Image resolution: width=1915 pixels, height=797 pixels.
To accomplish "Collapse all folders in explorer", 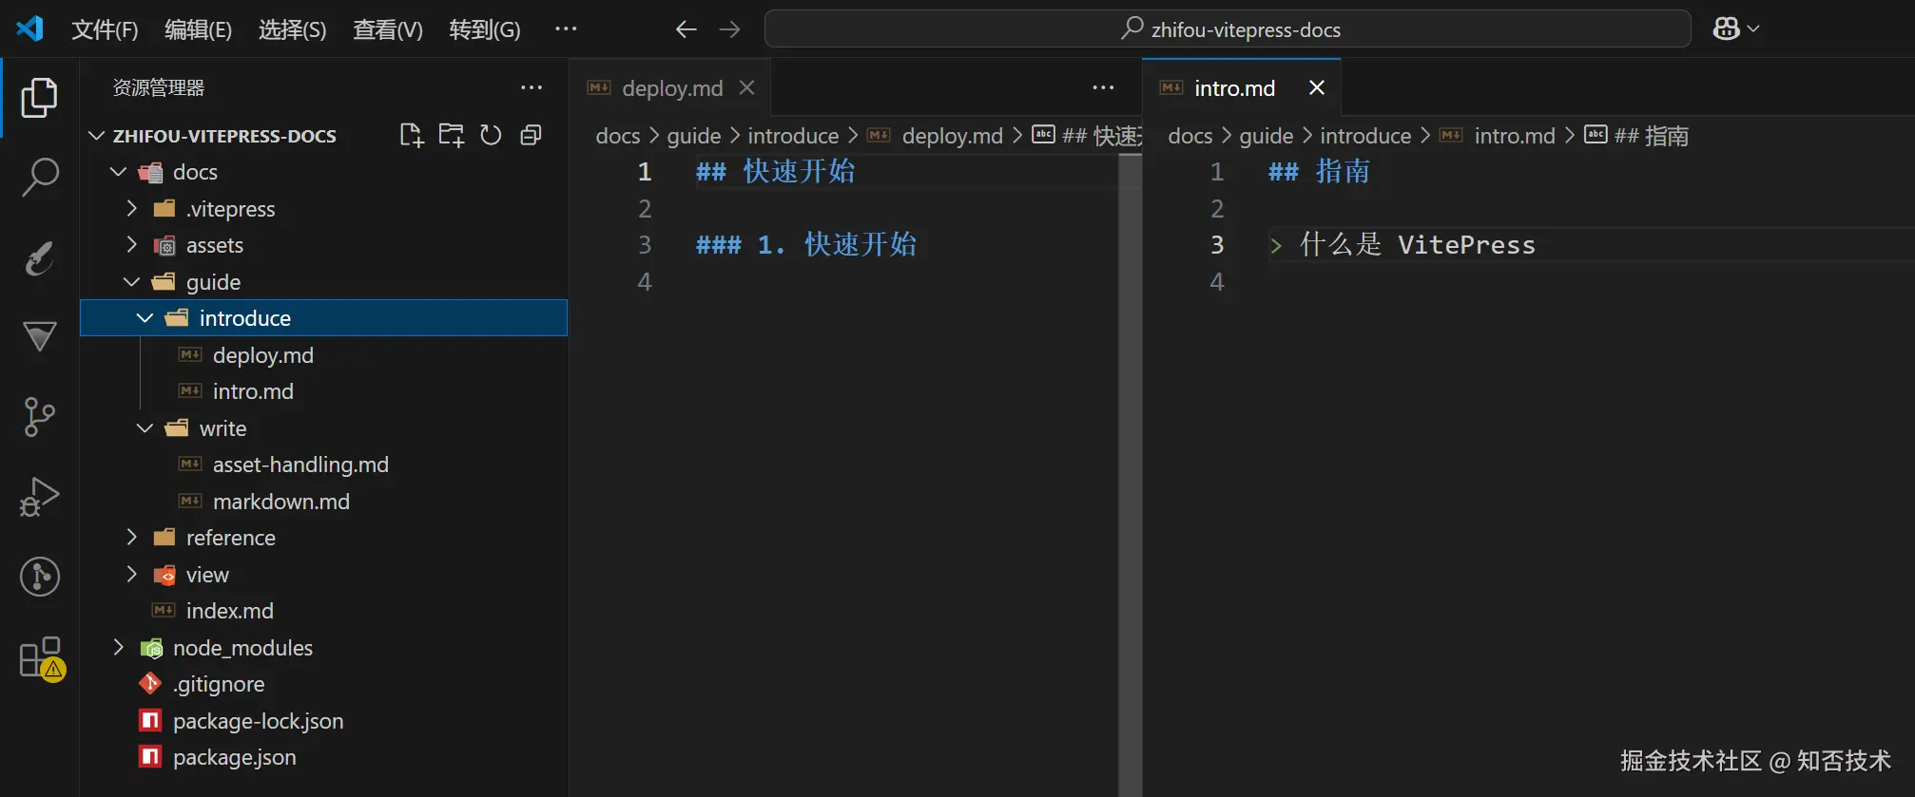I will point(531,136).
